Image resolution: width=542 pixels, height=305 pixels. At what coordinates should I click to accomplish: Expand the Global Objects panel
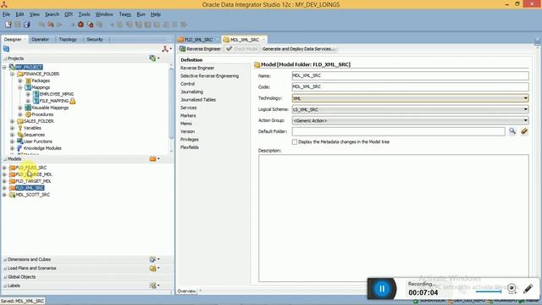point(21,277)
